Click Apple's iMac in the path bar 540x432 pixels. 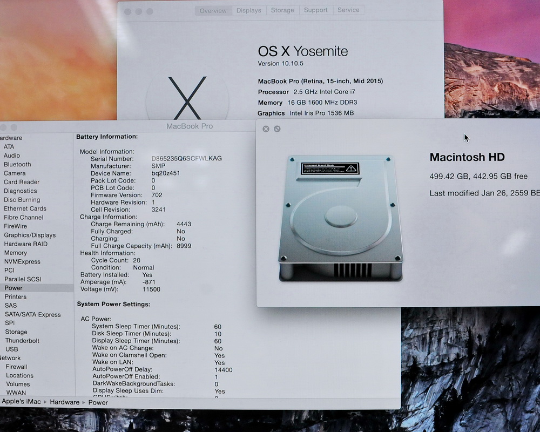(x=22, y=401)
